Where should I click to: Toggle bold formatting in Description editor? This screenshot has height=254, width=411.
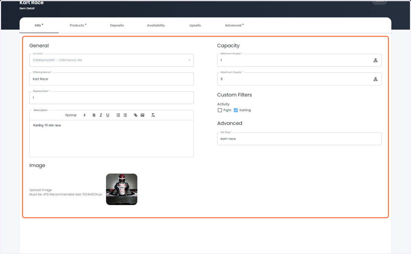pyautogui.click(x=94, y=115)
